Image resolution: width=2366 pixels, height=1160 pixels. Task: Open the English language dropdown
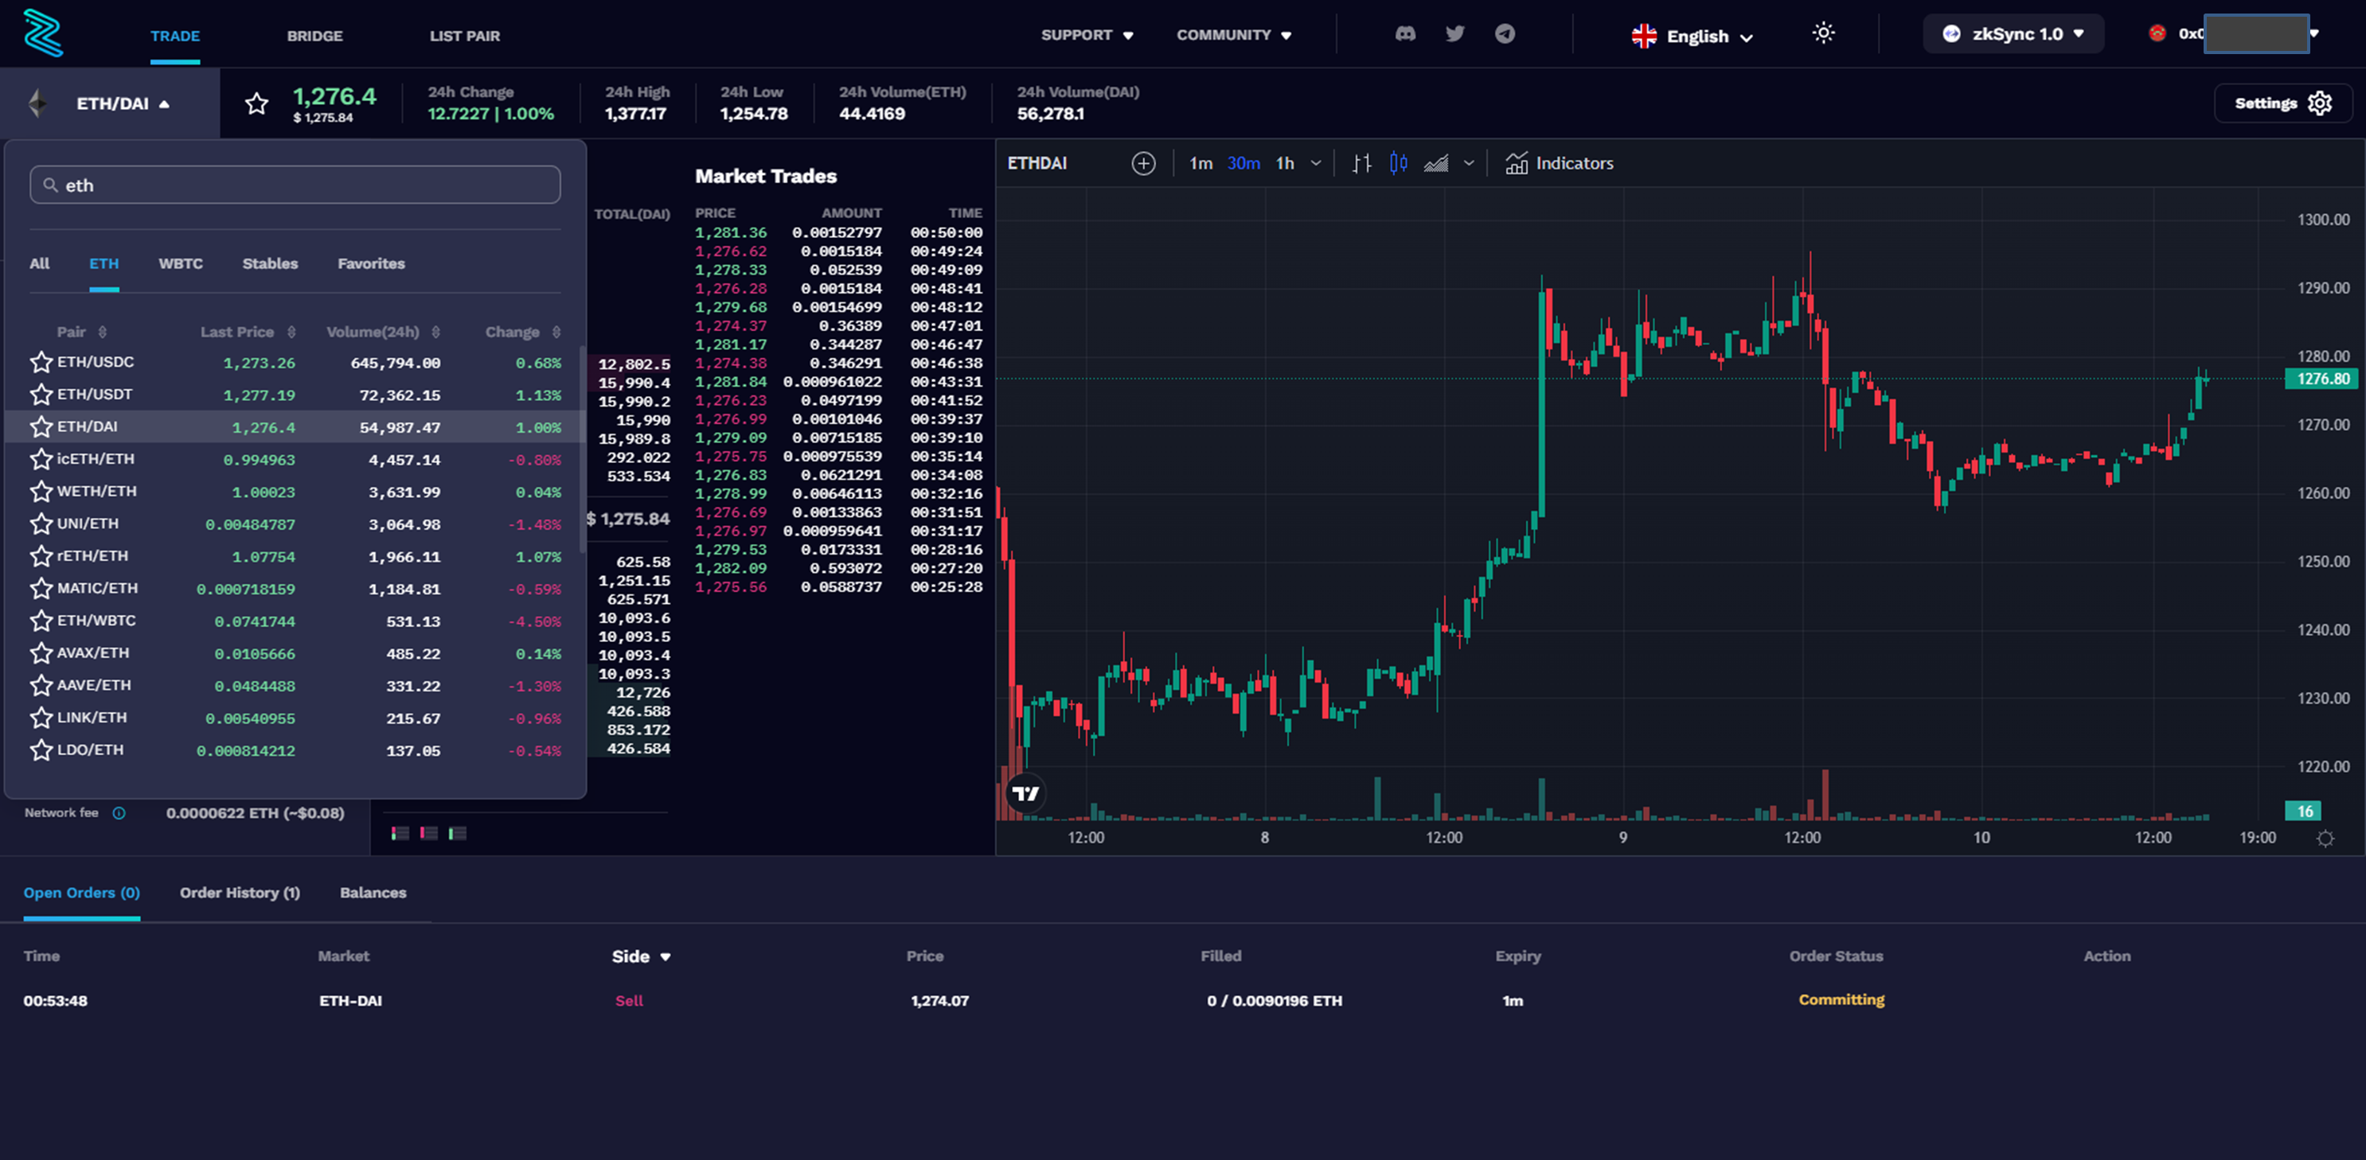(x=1692, y=36)
